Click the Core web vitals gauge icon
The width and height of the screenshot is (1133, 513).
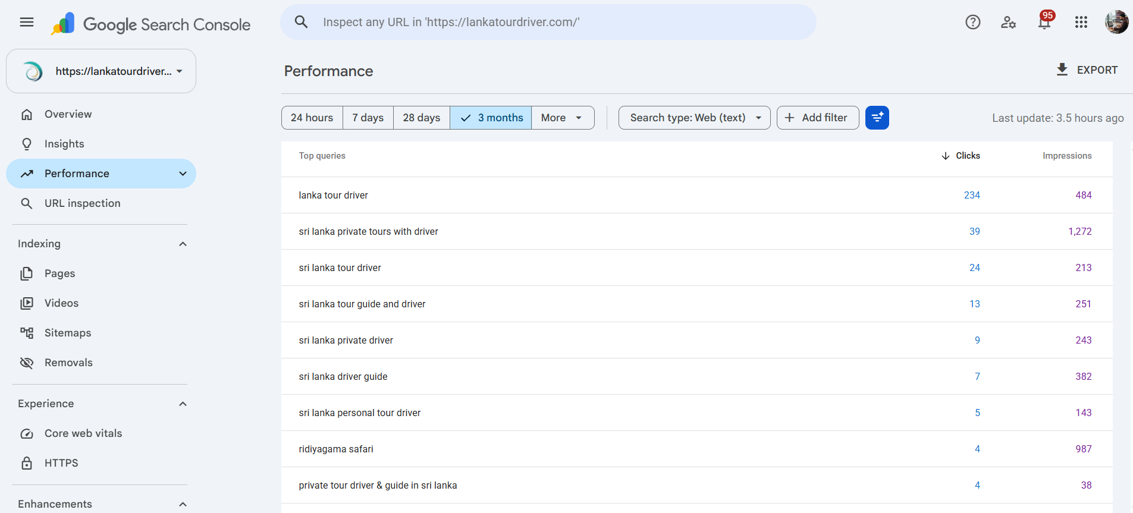[x=27, y=433]
